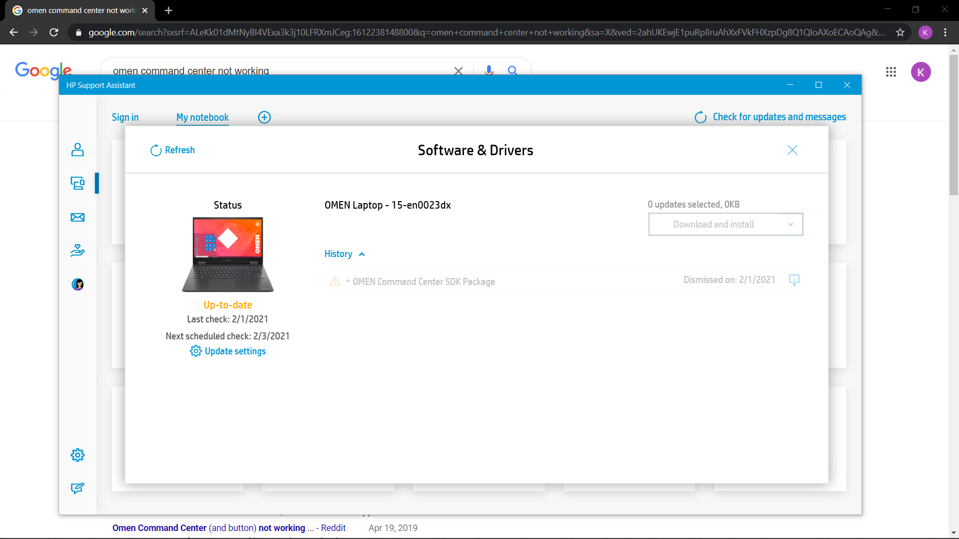959x539 pixels.
Task: Open Reddit Omen Command Center result
Action: (x=229, y=528)
